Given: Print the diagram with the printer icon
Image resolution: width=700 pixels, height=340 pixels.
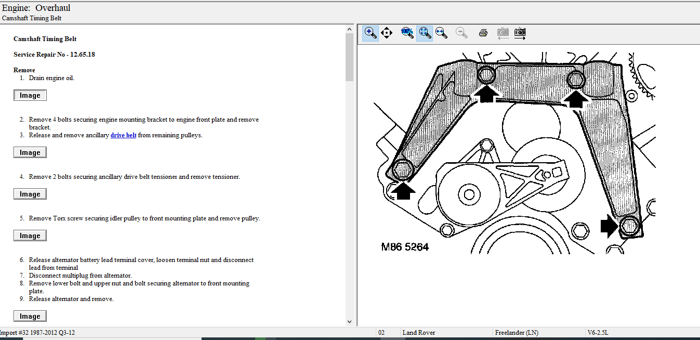Looking at the screenshot, I should pos(483,33).
